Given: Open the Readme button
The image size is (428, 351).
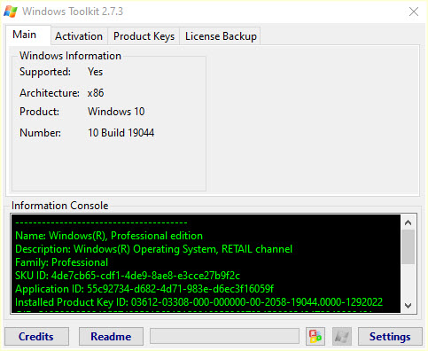Looking at the screenshot, I should click(111, 336).
